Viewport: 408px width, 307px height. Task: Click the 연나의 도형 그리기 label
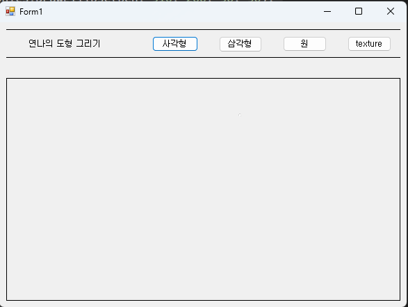(64, 44)
